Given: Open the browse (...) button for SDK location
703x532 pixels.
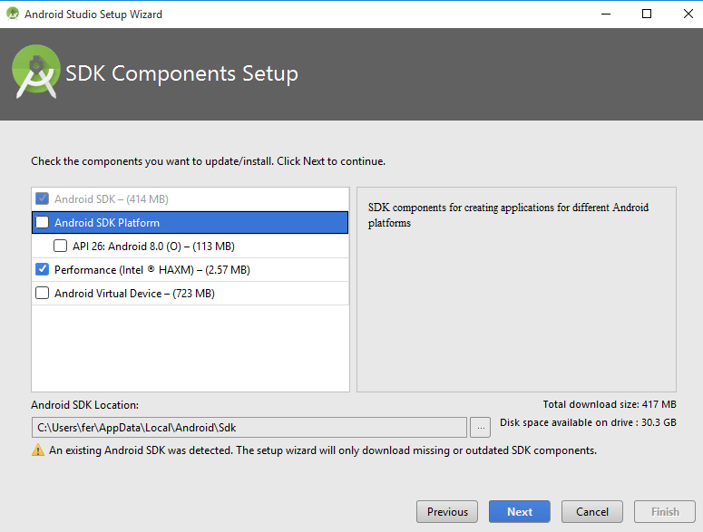Looking at the screenshot, I should (x=480, y=428).
